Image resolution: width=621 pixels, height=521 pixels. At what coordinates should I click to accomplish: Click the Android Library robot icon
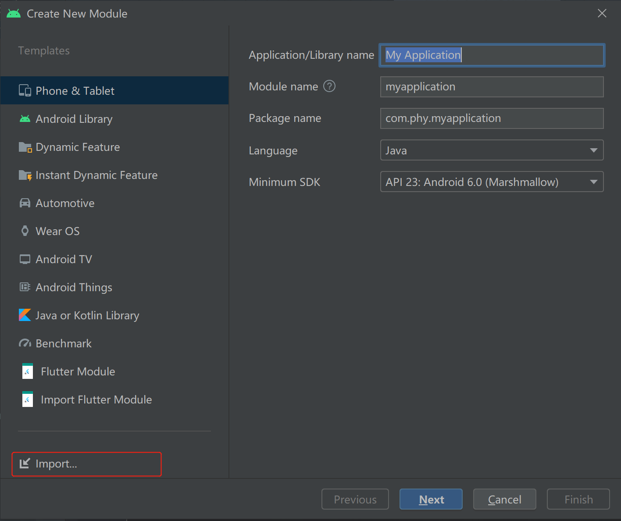[25, 119]
